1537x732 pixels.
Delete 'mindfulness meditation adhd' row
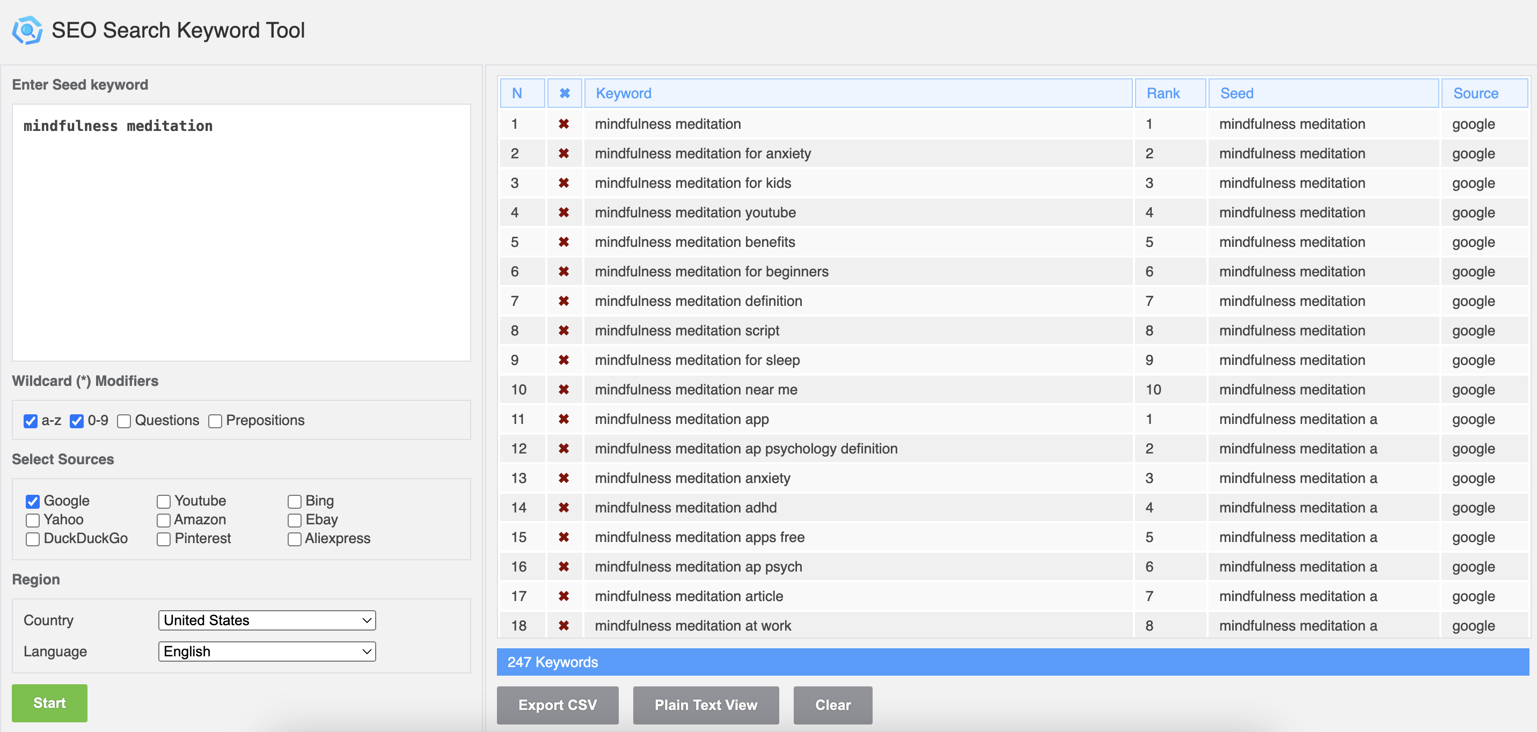[564, 508]
